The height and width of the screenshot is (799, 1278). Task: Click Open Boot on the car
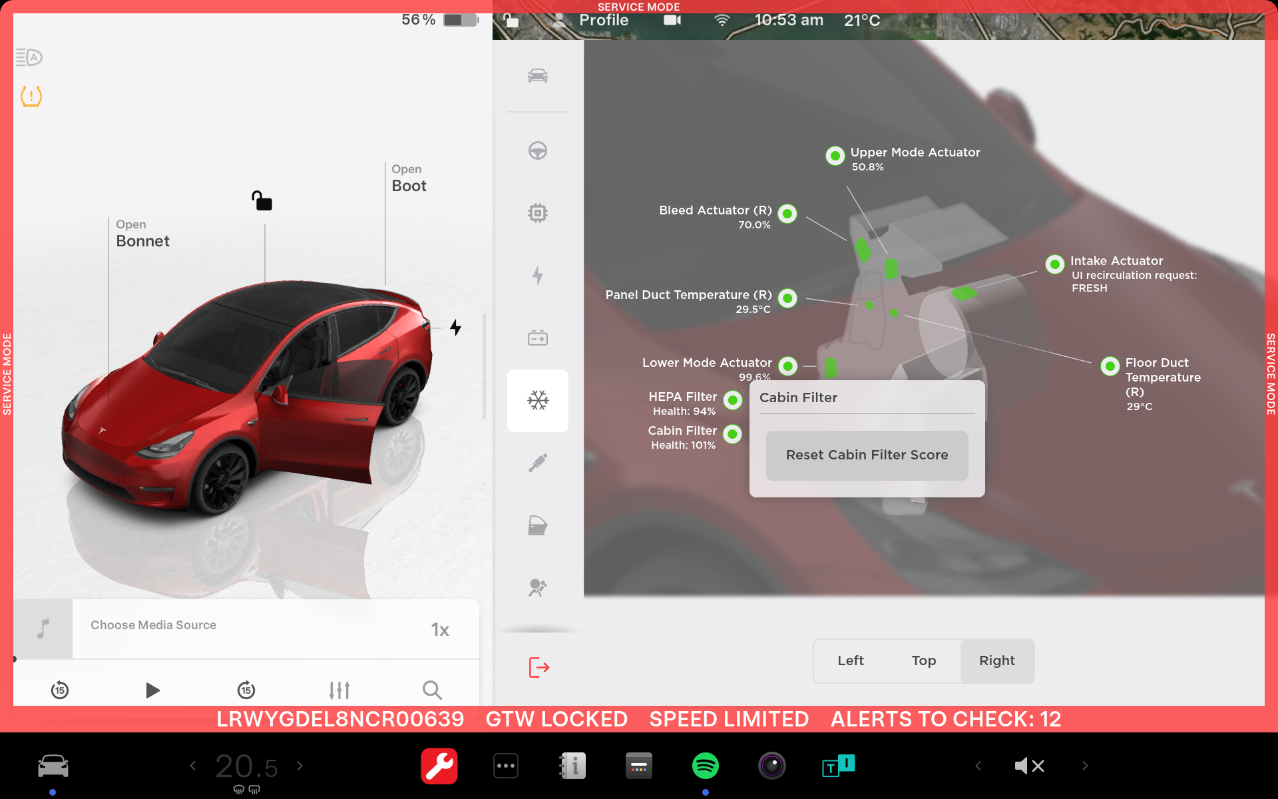tap(408, 179)
